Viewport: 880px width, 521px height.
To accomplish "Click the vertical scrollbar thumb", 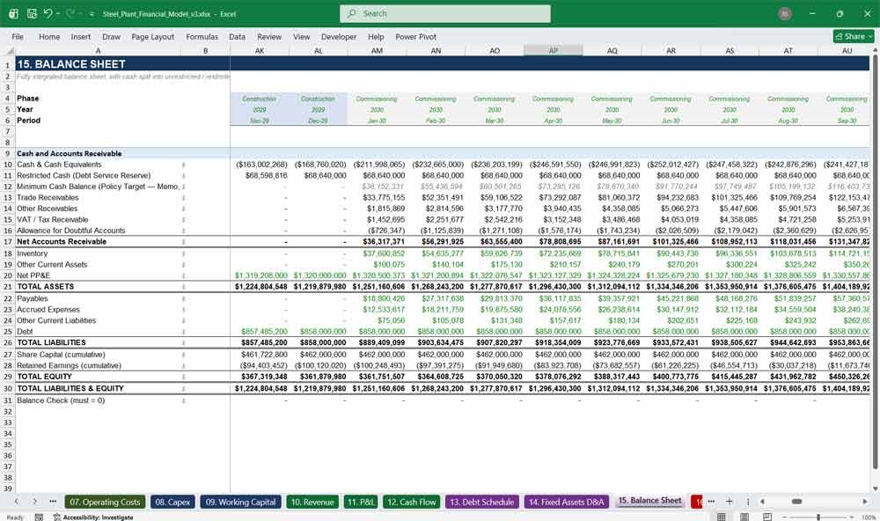I will (x=875, y=261).
